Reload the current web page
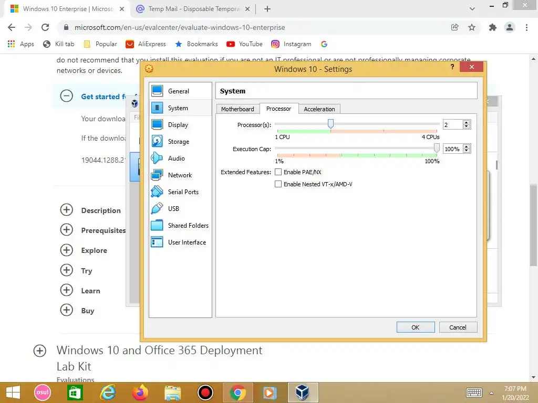538x403 pixels. (45, 27)
